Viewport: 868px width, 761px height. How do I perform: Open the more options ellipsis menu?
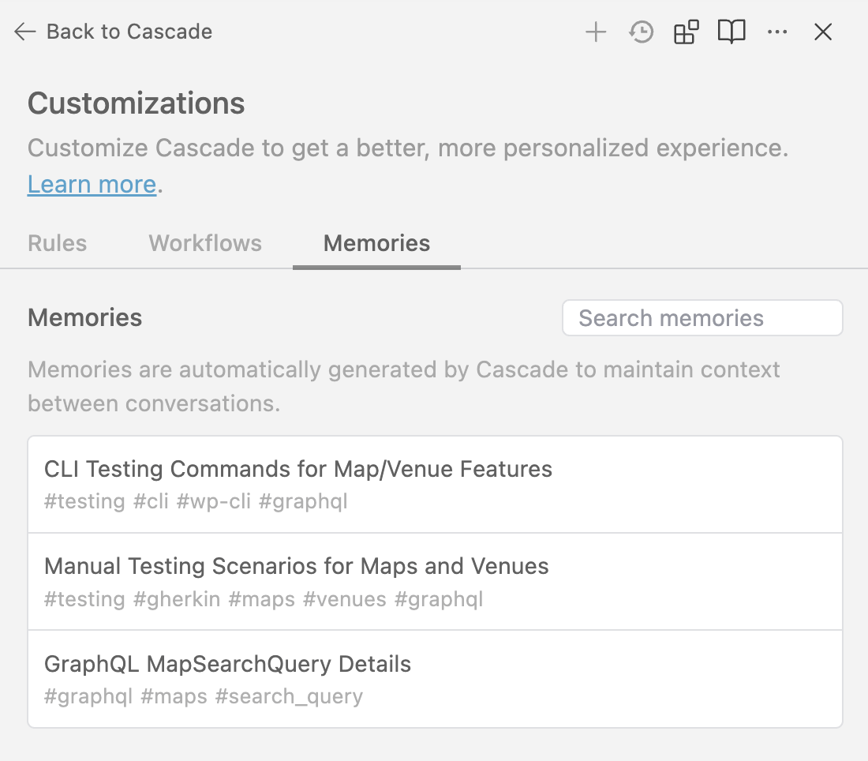pos(777,32)
